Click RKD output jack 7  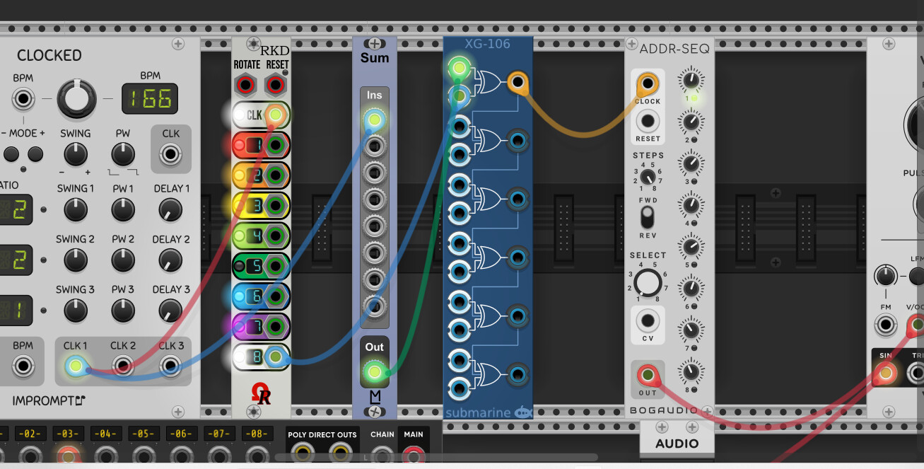click(276, 326)
